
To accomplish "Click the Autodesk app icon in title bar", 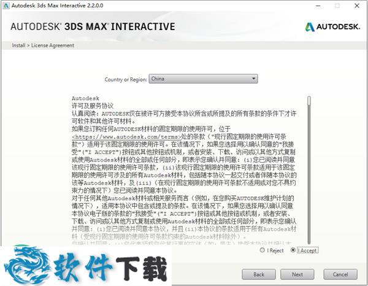I will [x=6, y=6].
